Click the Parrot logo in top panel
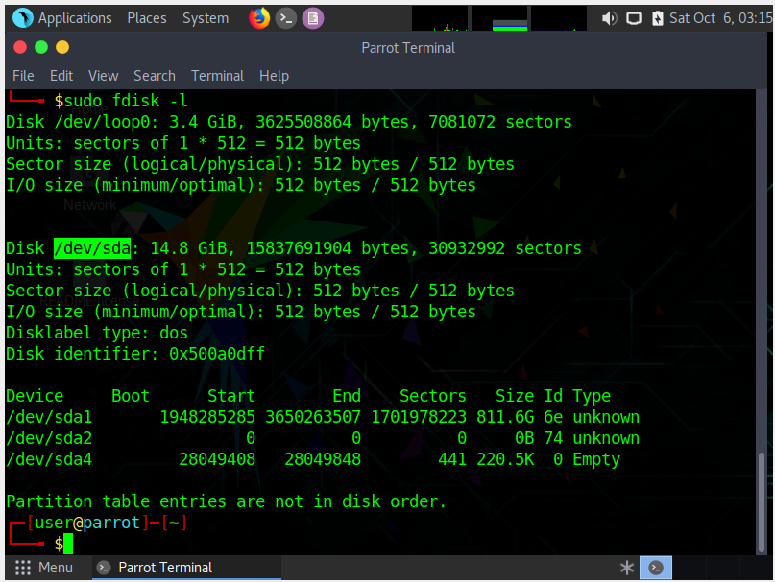 pos(22,18)
